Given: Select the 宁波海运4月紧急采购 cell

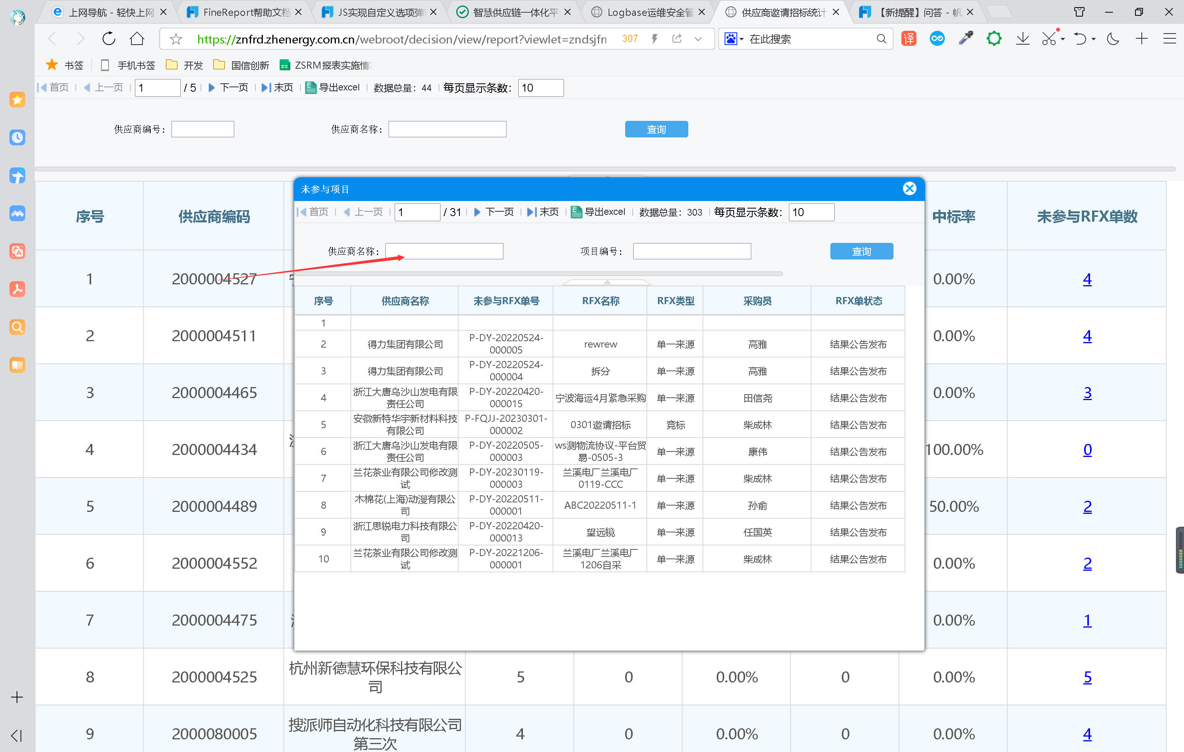Looking at the screenshot, I should tap(600, 398).
